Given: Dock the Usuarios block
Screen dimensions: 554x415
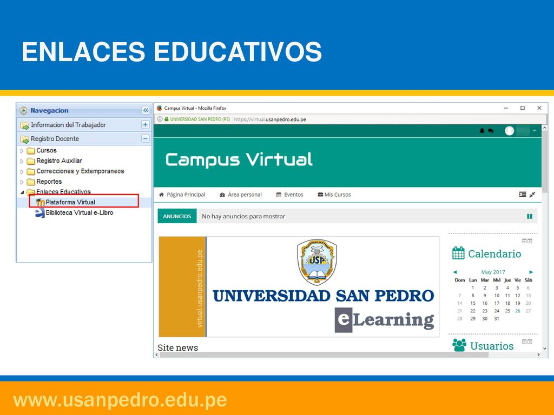Looking at the screenshot, I should [530, 342].
